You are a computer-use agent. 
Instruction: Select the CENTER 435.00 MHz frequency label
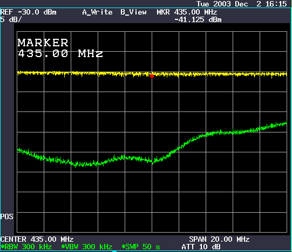(37, 239)
